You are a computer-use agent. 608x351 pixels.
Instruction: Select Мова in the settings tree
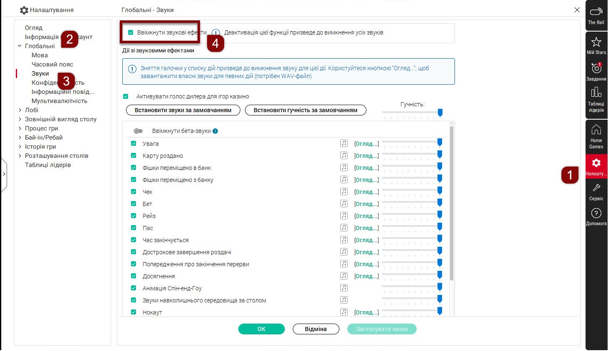(40, 55)
